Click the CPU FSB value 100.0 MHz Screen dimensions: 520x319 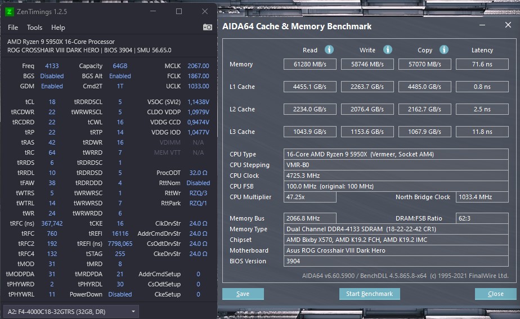(x=396, y=186)
